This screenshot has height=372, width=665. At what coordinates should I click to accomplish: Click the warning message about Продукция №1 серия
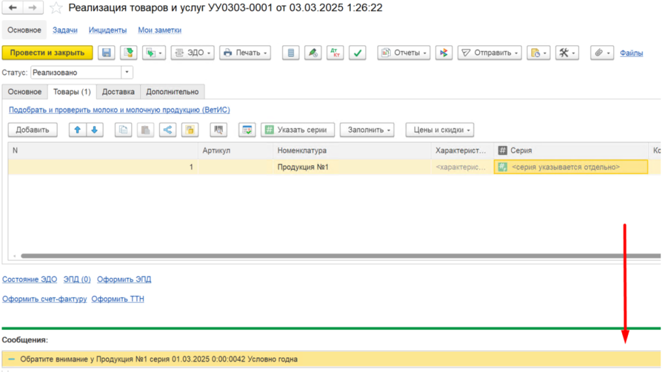(331, 359)
